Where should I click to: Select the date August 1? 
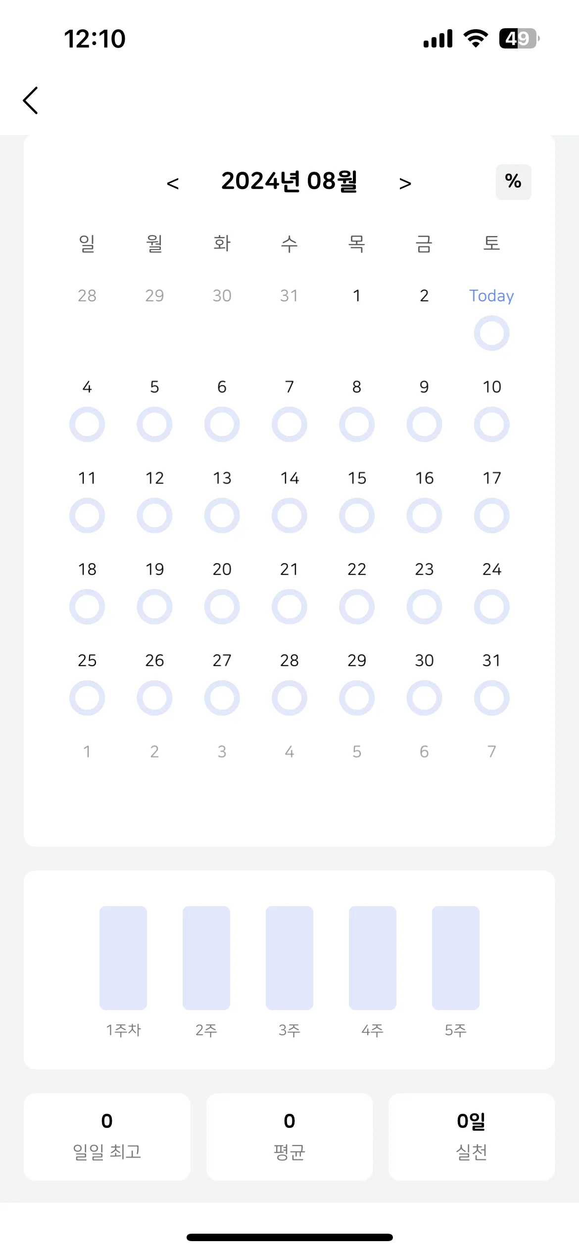tap(357, 295)
